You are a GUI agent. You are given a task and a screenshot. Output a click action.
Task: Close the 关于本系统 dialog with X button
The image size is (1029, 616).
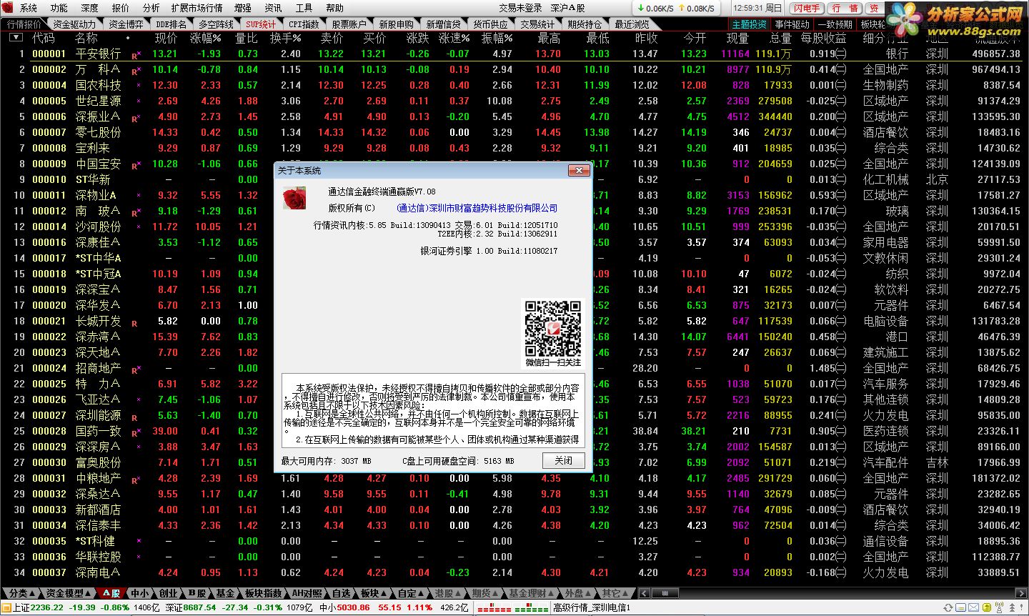(x=579, y=170)
